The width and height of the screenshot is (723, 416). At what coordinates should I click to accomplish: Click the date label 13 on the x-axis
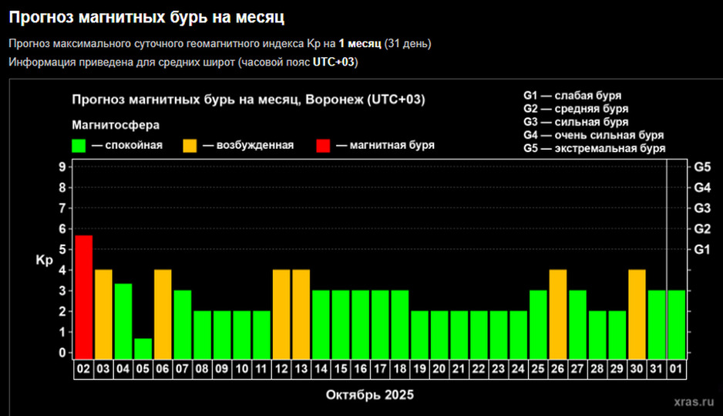click(x=301, y=370)
